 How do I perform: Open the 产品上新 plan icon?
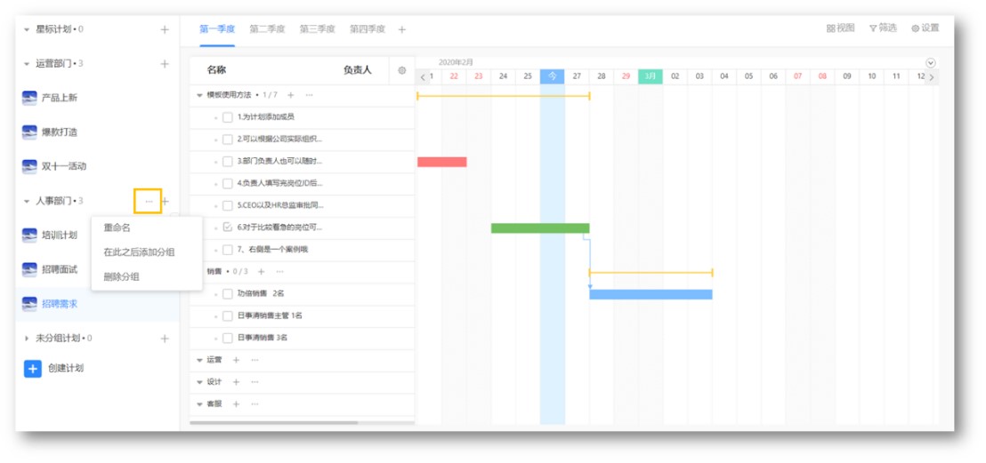coord(29,98)
